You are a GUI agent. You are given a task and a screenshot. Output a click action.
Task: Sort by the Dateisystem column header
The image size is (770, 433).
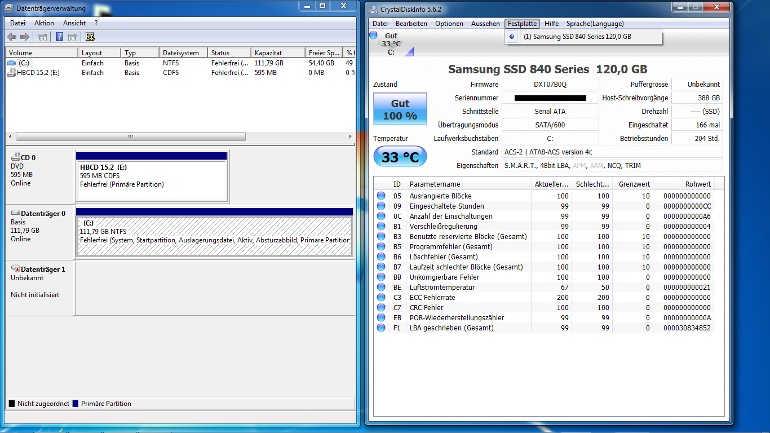click(x=183, y=53)
